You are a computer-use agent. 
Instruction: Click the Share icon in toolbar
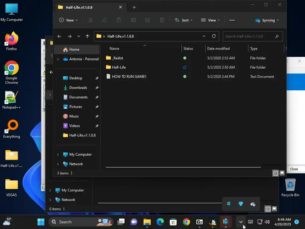click(148, 20)
